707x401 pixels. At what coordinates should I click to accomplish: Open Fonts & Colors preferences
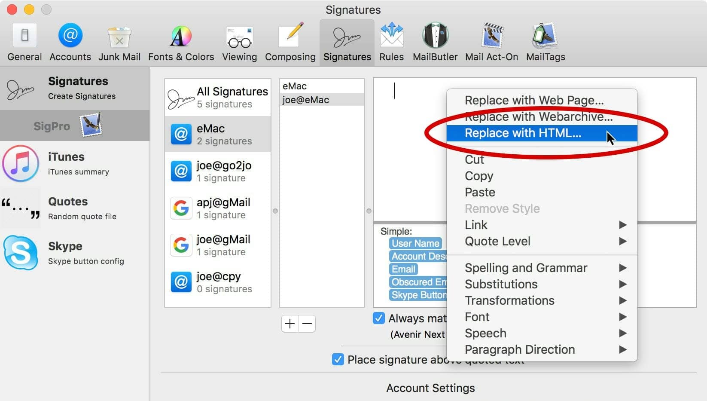coord(181,43)
